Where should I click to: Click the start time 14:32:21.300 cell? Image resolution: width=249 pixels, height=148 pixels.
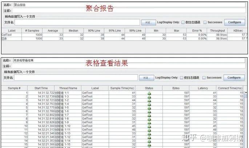tap(41, 126)
